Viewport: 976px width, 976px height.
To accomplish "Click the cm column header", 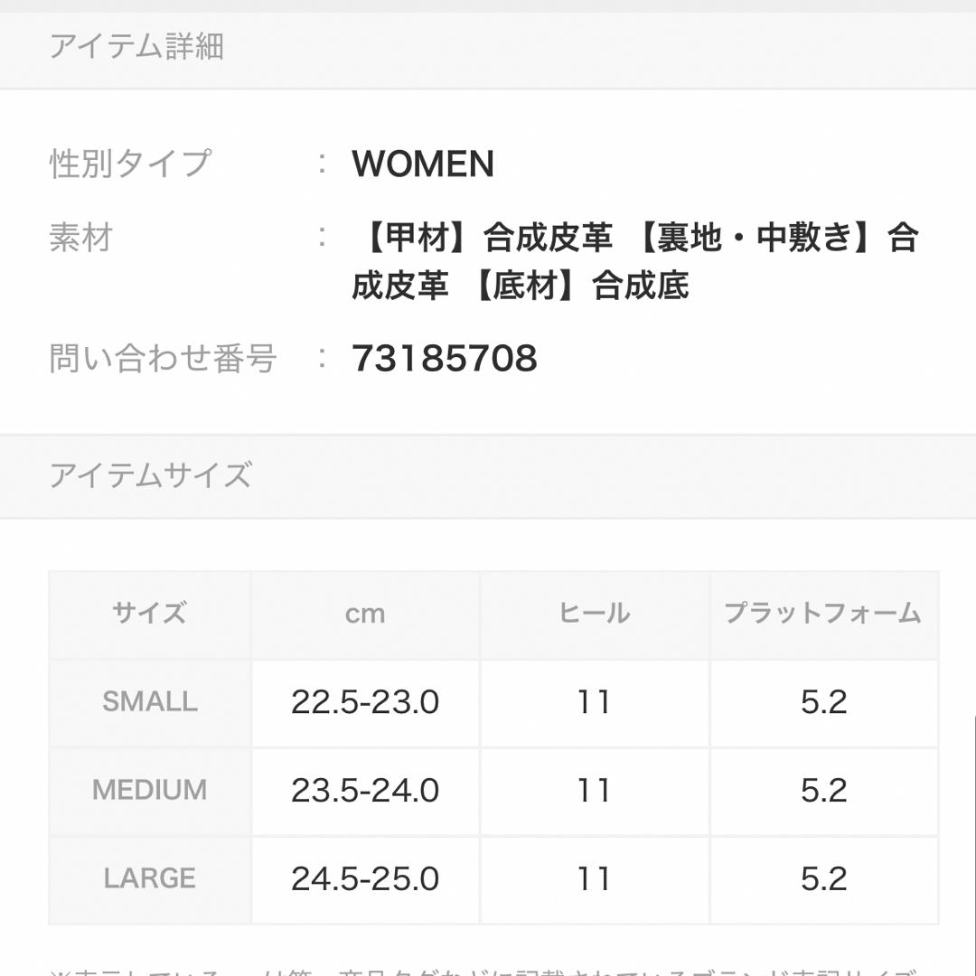I will 365,615.
